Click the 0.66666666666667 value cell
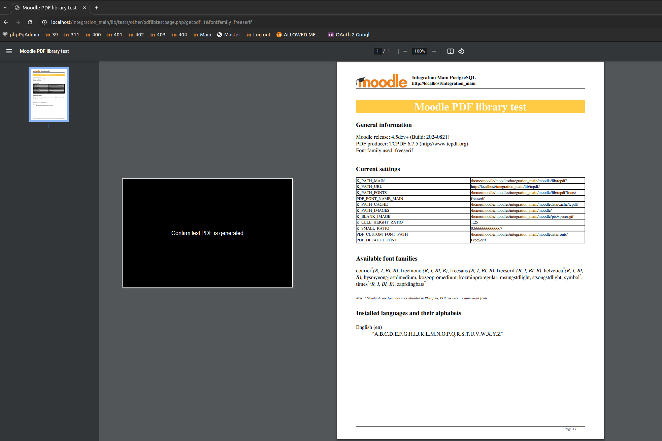Image resolution: width=662 pixels, height=441 pixels. click(x=528, y=228)
